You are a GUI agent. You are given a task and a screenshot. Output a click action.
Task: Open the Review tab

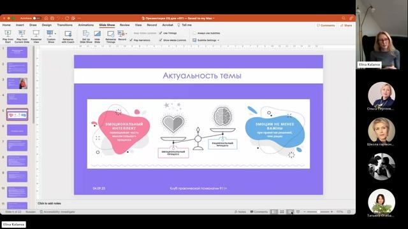click(x=125, y=25)
